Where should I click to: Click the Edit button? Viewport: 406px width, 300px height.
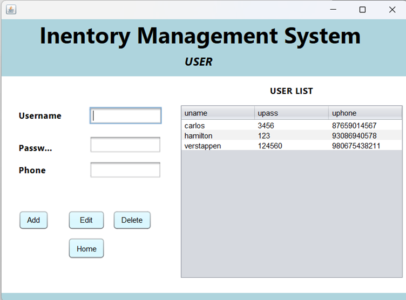click(x=86, y=220)
